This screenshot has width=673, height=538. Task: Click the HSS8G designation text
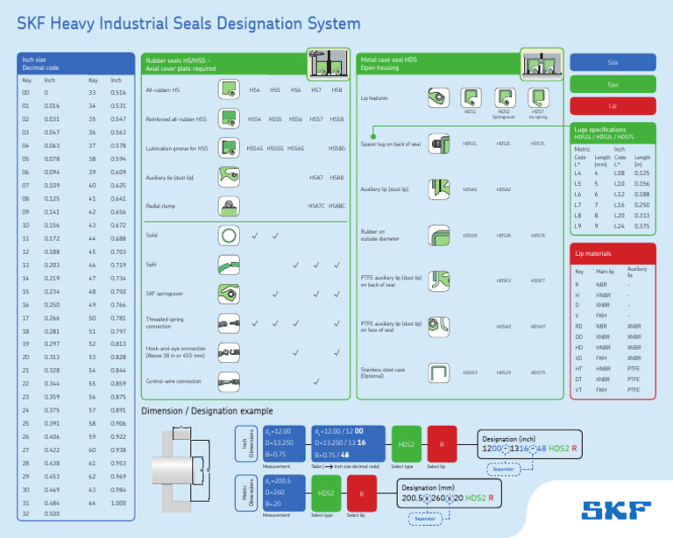click(x=336, y=148)
